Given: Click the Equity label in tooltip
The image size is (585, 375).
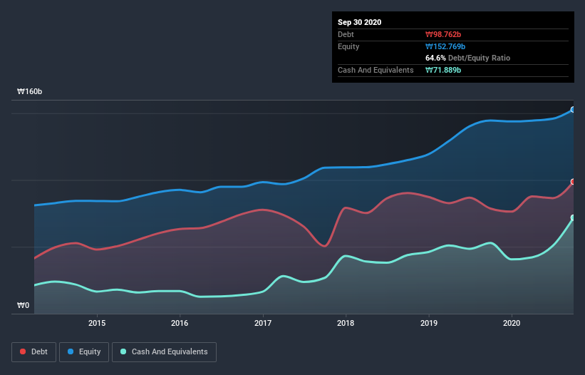Looking at the screenshot, I should pyautogui.click(x=348, y=46).
